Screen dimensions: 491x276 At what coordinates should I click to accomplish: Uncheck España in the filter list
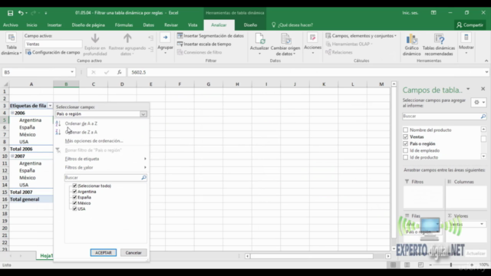coord(74,197)
